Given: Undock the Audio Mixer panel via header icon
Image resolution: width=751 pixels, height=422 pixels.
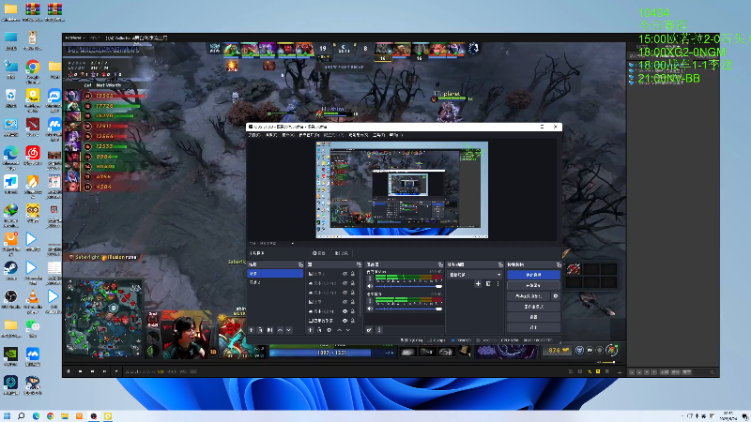Looking at the screenshot, I should click(440, 264).
